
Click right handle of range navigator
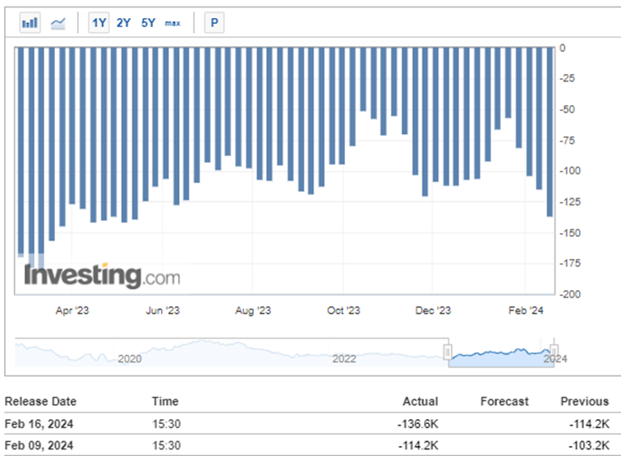pos(554,352)
